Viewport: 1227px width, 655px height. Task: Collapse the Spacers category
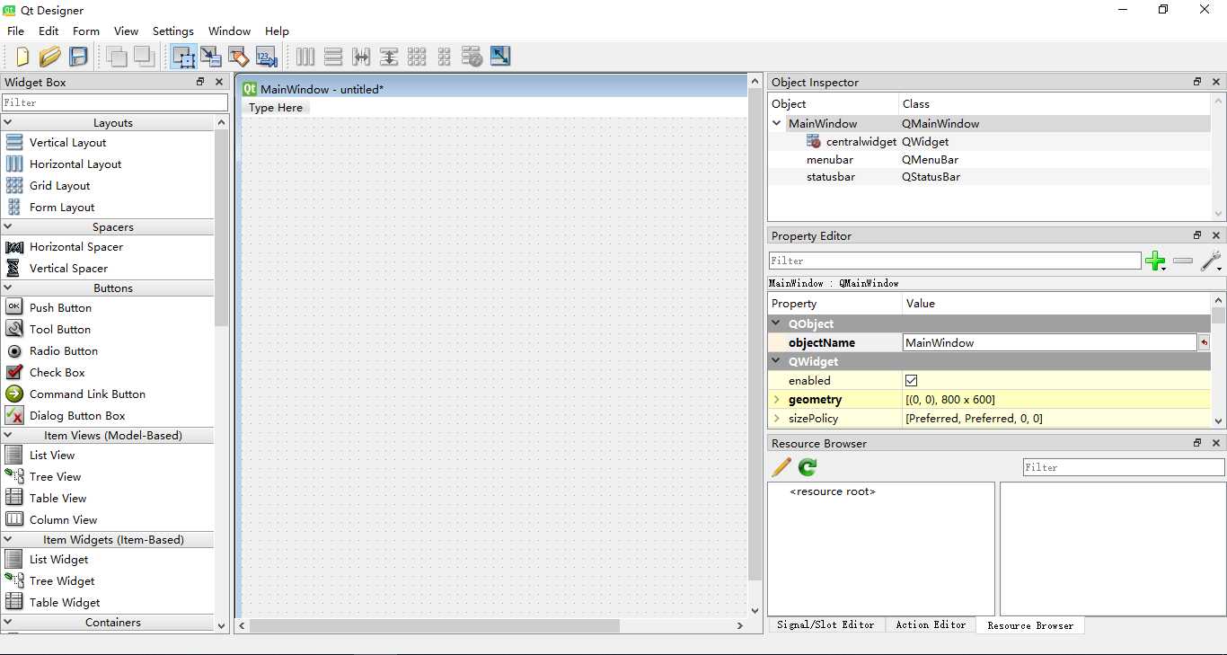point(9,226)
